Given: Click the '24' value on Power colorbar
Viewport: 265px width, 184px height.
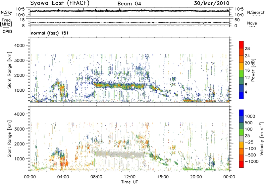Looking at the screenshot, I should pyautogui.click(x=247, y=56).
